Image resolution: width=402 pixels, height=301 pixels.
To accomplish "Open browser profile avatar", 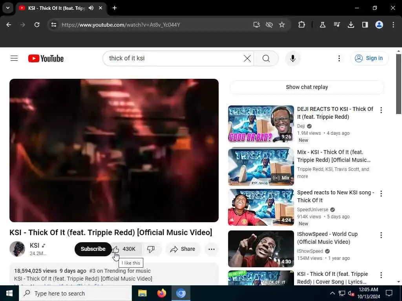I will click(x=379, y=25).
